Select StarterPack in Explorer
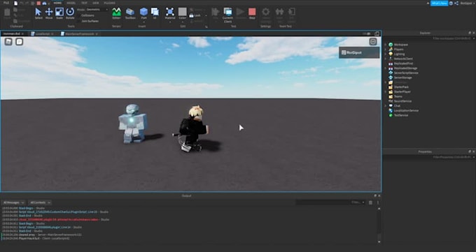Viewport: 476px width, 252px height. click(401, 87)
